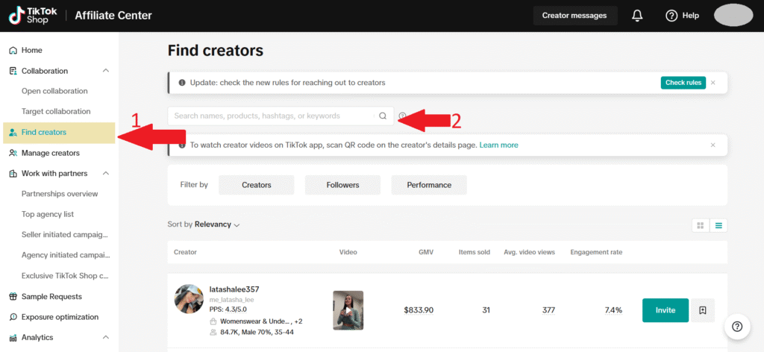Collapse the Work with partners section
Viewport: 764px width, 352px height.
click(105, 174)
